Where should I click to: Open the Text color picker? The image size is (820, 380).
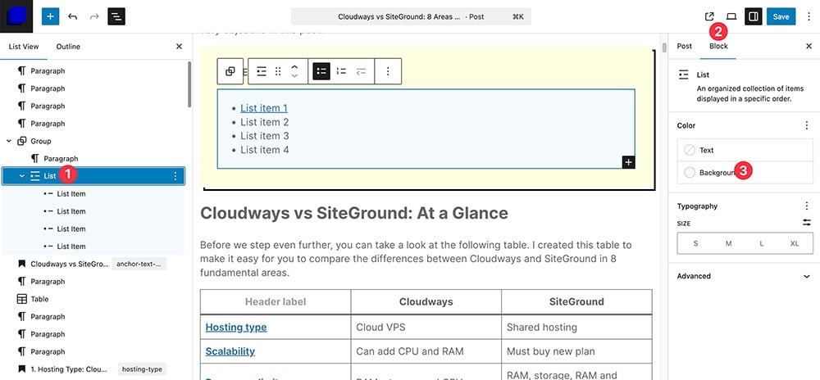(745, 151)
